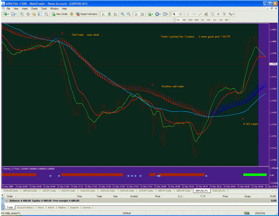Viewport: 279px width, 216px height.
Task: Open the Journal terminal tab
Action: [87, 208]
